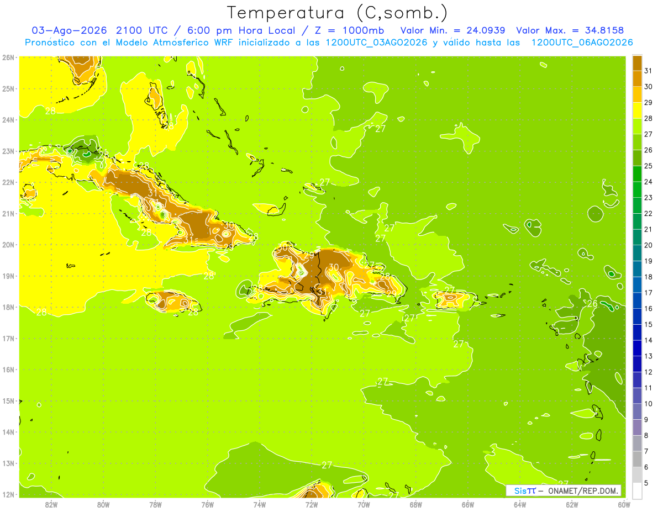Click the 22N latitude axis label

point(8,182)
